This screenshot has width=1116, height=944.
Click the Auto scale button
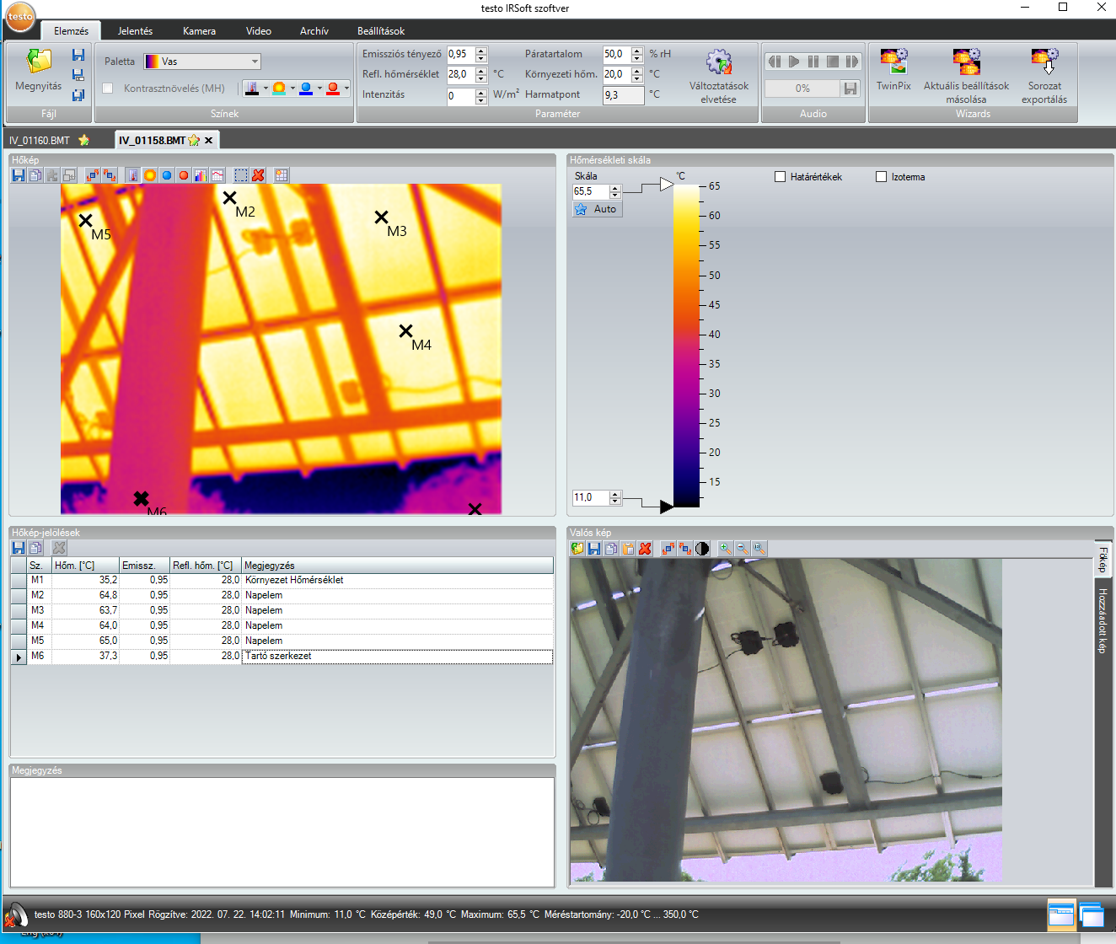pyautogui.click(x=597, y=209)
